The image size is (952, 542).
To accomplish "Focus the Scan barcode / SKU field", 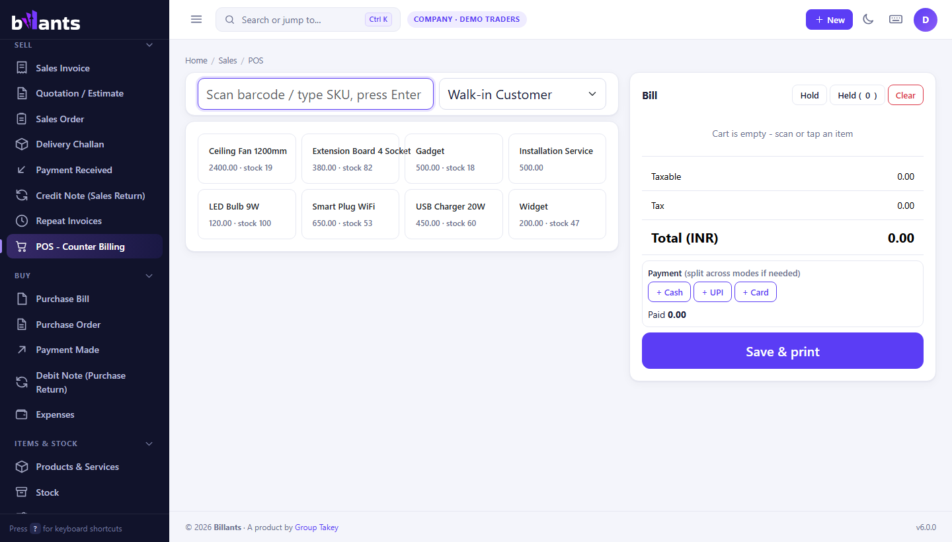I will (x=315, y=94).
